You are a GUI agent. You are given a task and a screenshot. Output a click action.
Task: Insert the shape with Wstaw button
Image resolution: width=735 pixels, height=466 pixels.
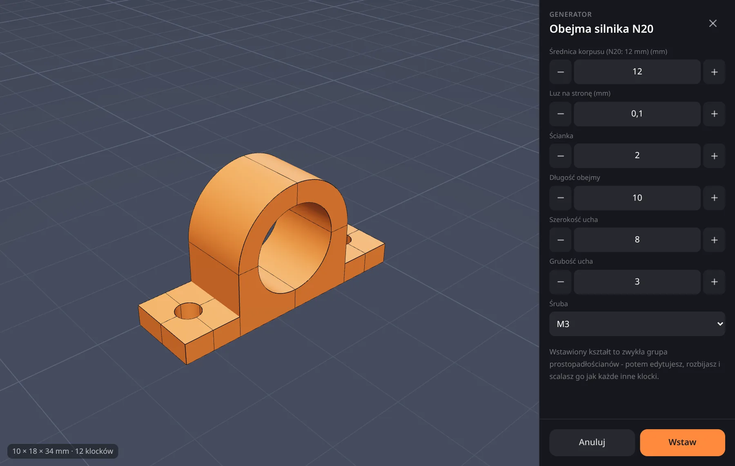[x=682, y=442]
